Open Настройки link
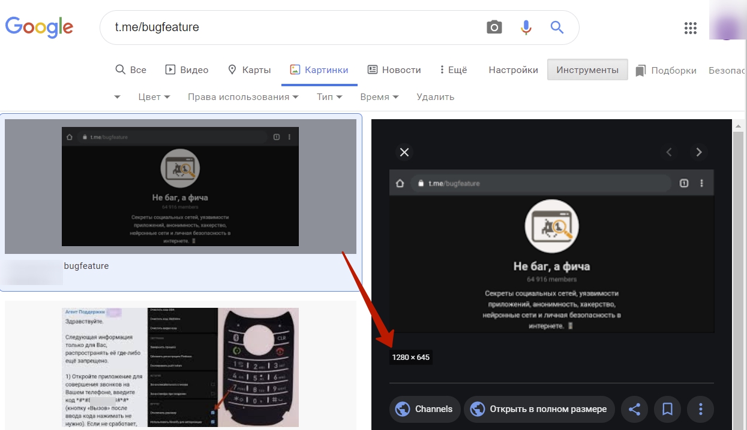 click(513, 70)
